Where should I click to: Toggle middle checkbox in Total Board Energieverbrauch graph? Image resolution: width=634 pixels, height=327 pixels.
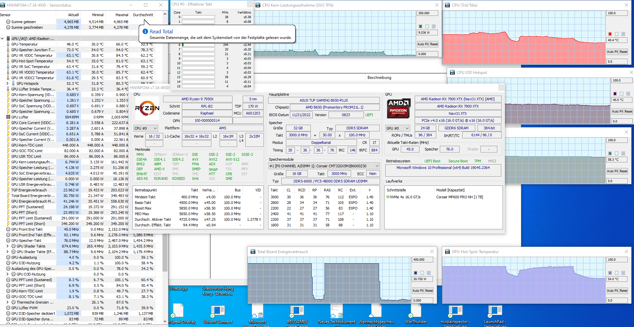pos(422,273)
